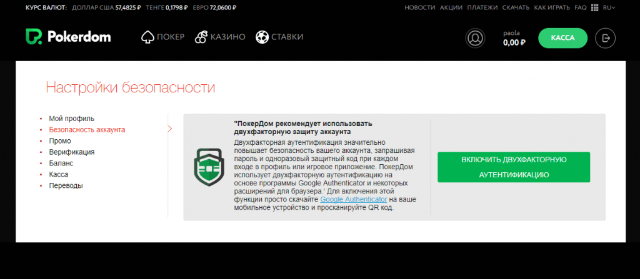The width and height of the screenshot is (640, 279).
Task: Select Верификация in the sidebar
Action: pyautogui.click(x=71, y=152)
